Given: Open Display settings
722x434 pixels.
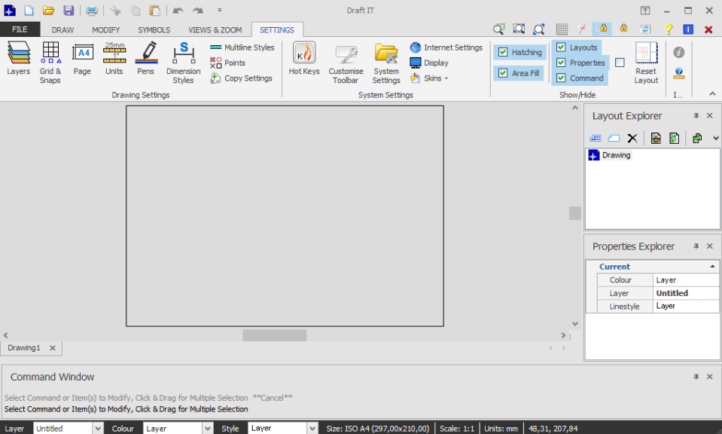Looking at the screenshot, I should point(429,63).
